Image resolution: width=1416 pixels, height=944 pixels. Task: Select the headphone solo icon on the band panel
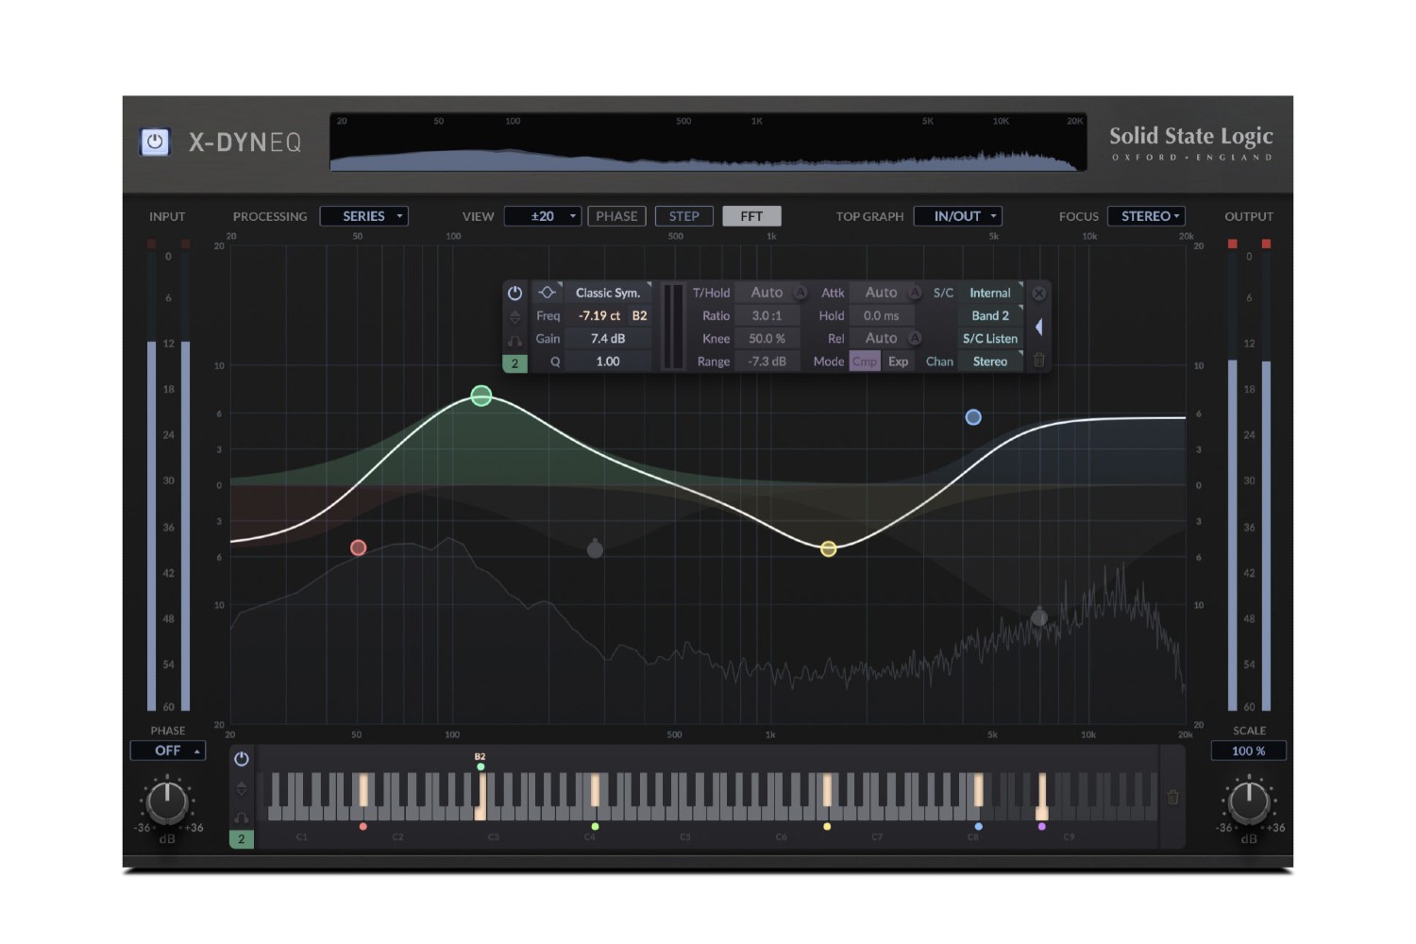tap(515, 338)
